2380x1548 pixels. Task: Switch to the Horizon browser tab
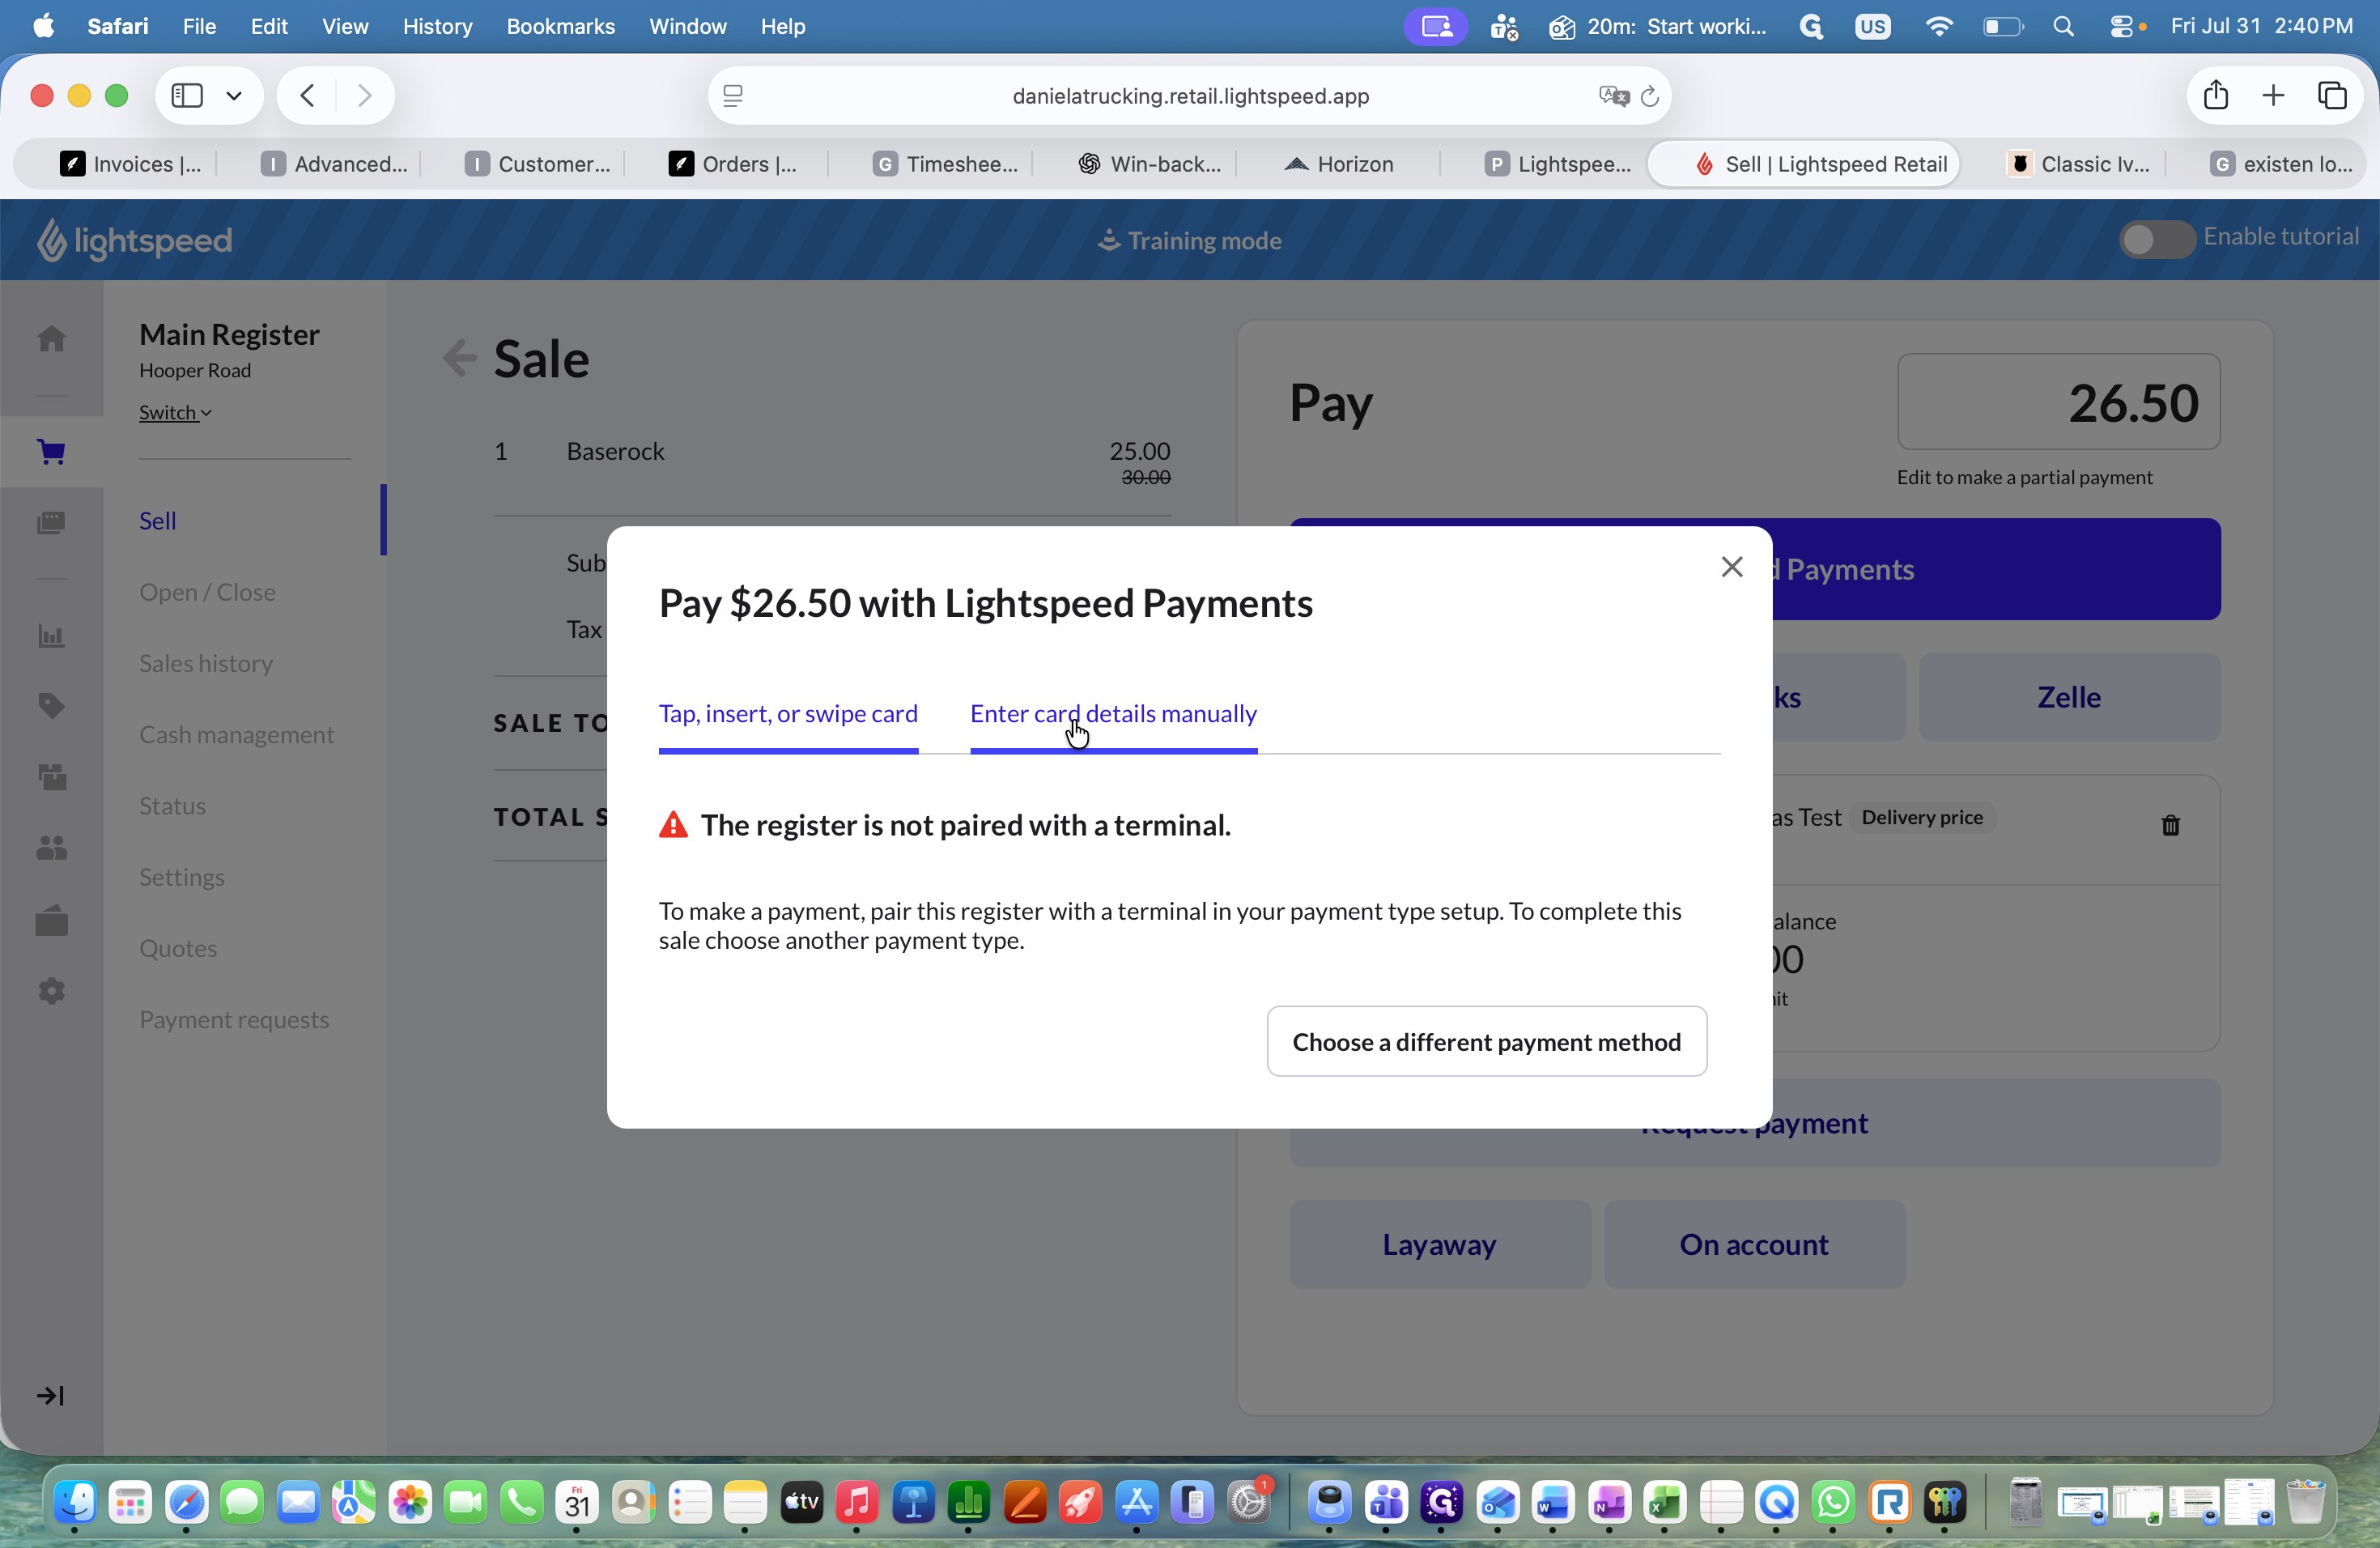(1340, 164)
